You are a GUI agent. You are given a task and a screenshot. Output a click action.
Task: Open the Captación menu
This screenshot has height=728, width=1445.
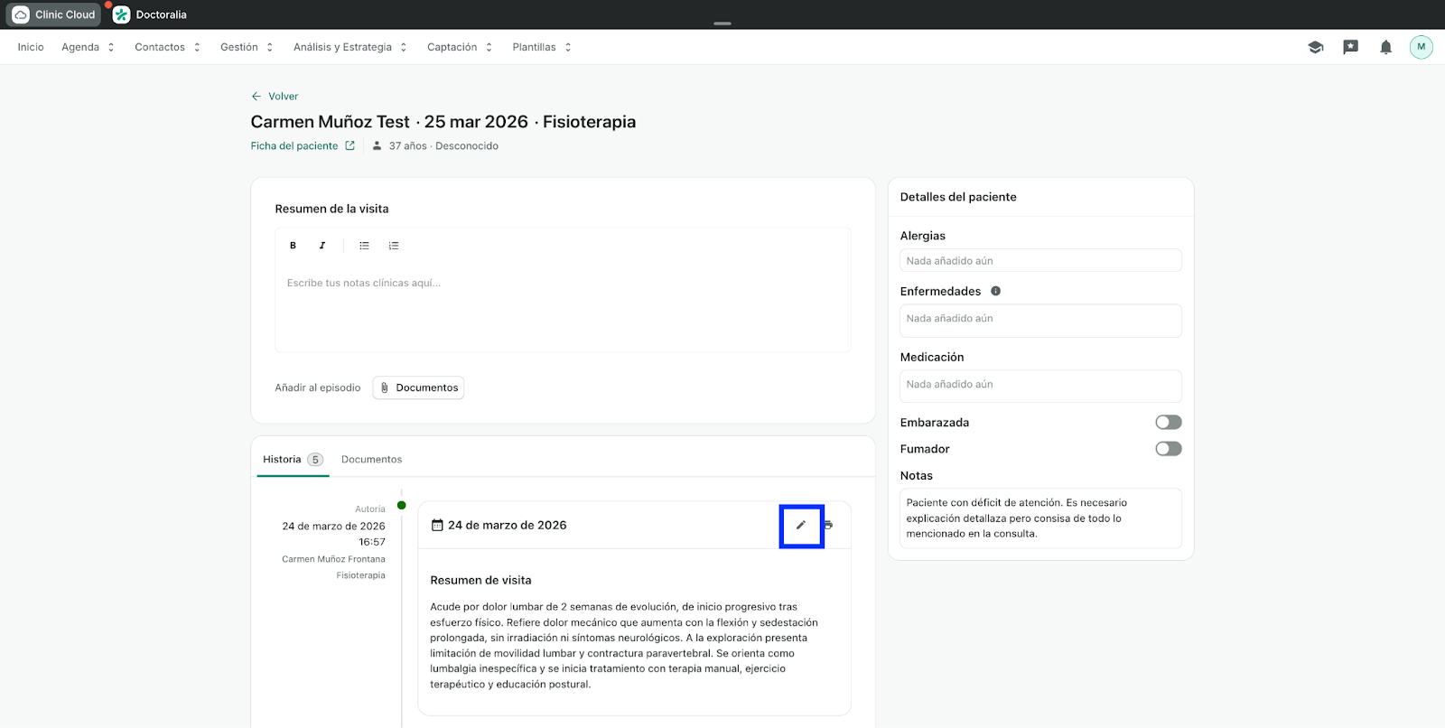[452, 47]
